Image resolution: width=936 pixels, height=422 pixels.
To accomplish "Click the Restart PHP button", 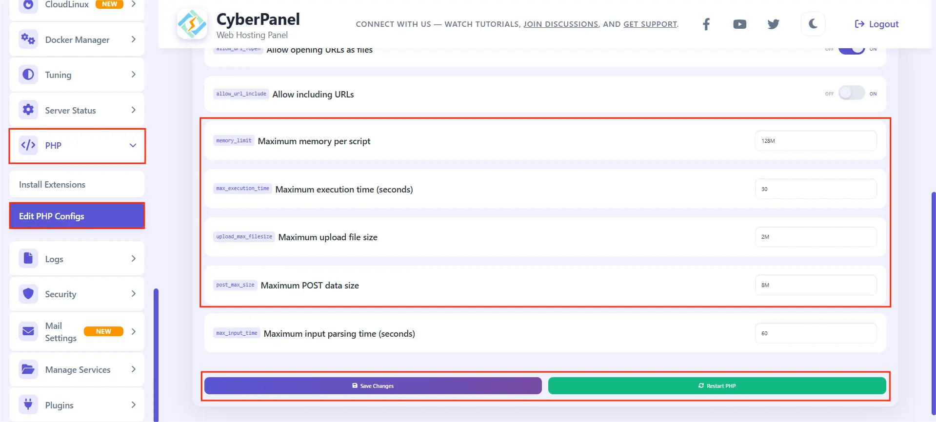I will 717,385.
